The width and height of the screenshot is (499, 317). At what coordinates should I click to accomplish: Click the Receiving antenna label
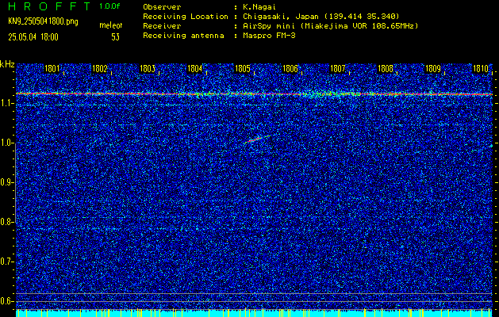183,36
